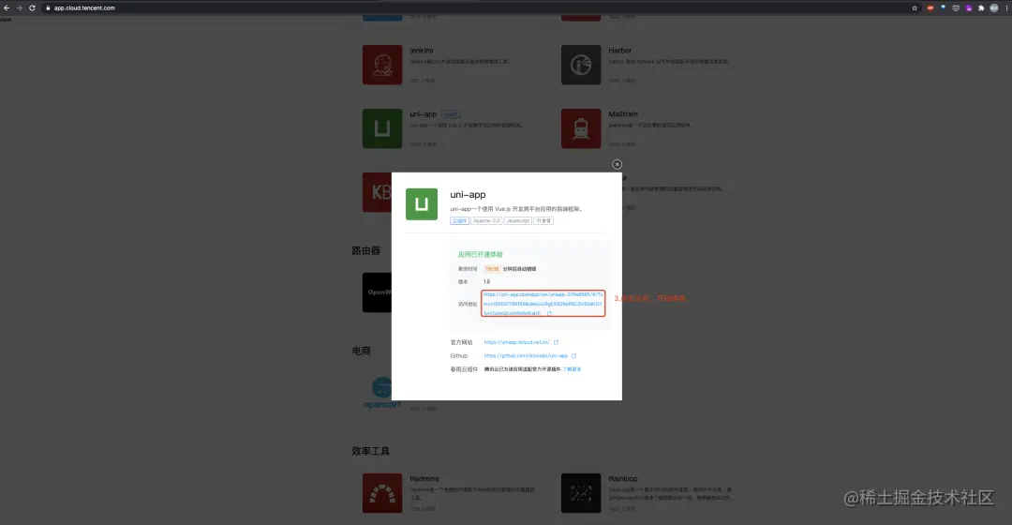Open the Jenkins app icon in background
The width and height of the screenshot is (1012, 525).
382,65
